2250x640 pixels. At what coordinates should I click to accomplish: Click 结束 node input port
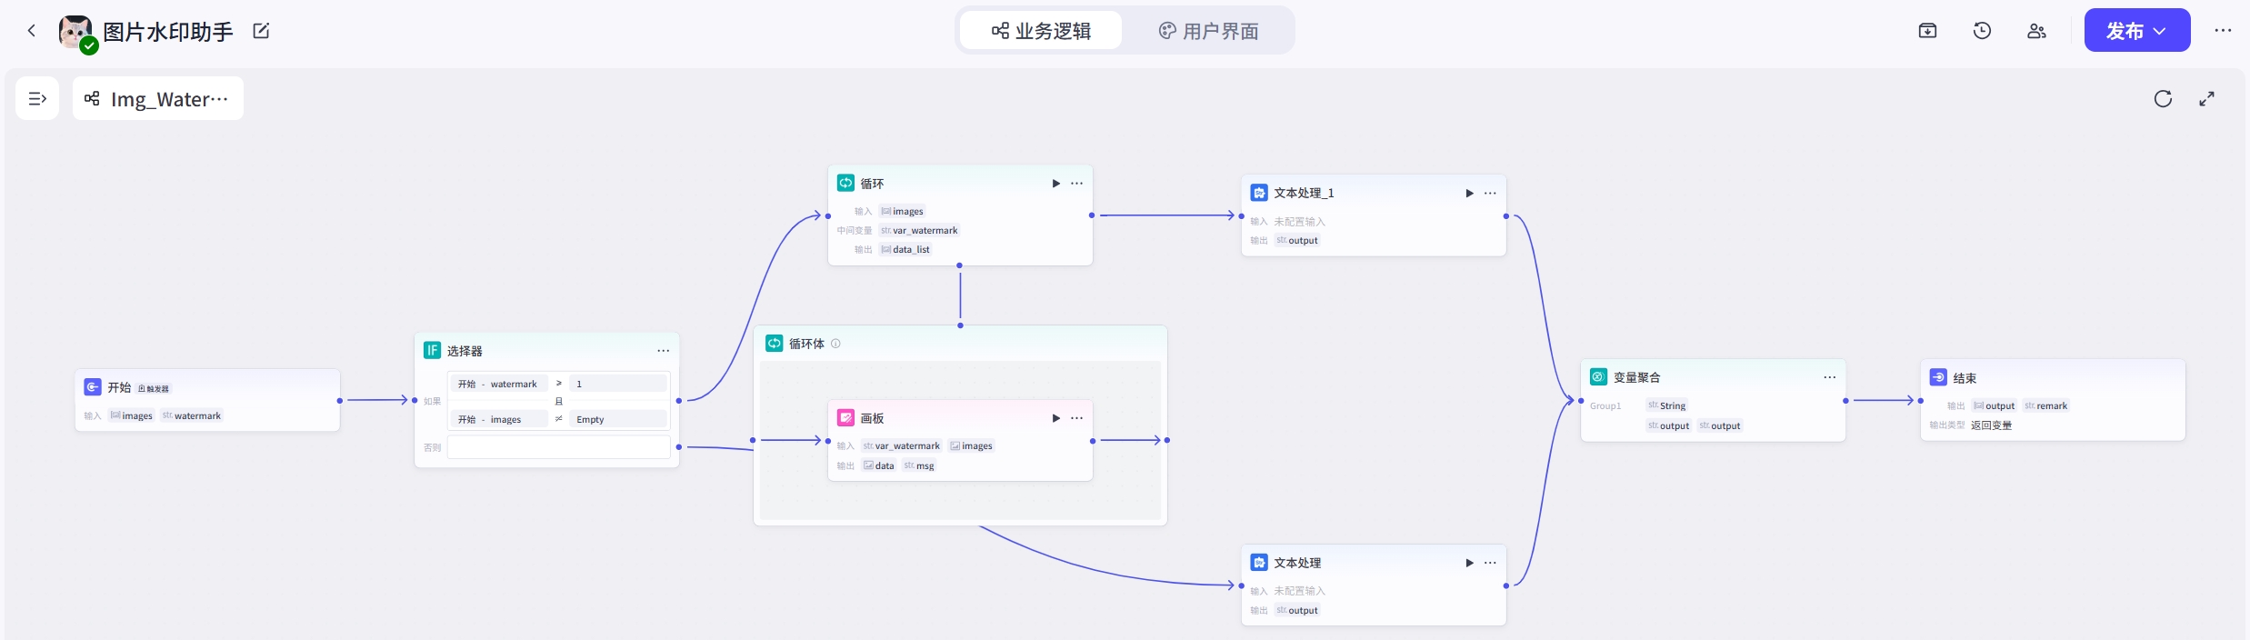coord(1920,400)
